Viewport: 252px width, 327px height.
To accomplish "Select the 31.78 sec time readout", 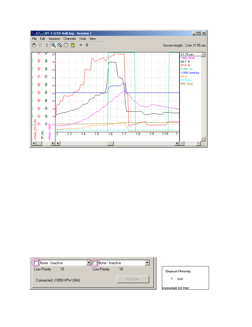I will click(187, 54).
